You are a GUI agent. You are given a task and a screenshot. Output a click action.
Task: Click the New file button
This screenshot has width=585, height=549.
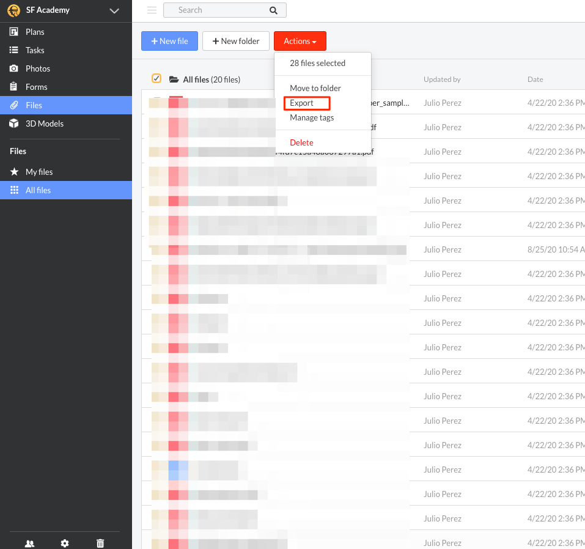tap(169, 41)
